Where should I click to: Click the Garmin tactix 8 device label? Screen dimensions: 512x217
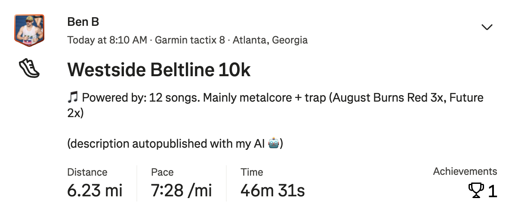coord(190,40)
